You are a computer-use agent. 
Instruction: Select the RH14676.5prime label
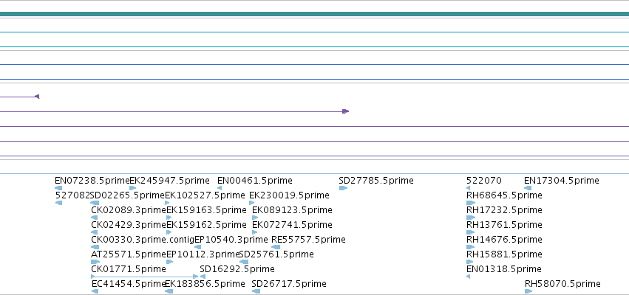tap(504, 240)
